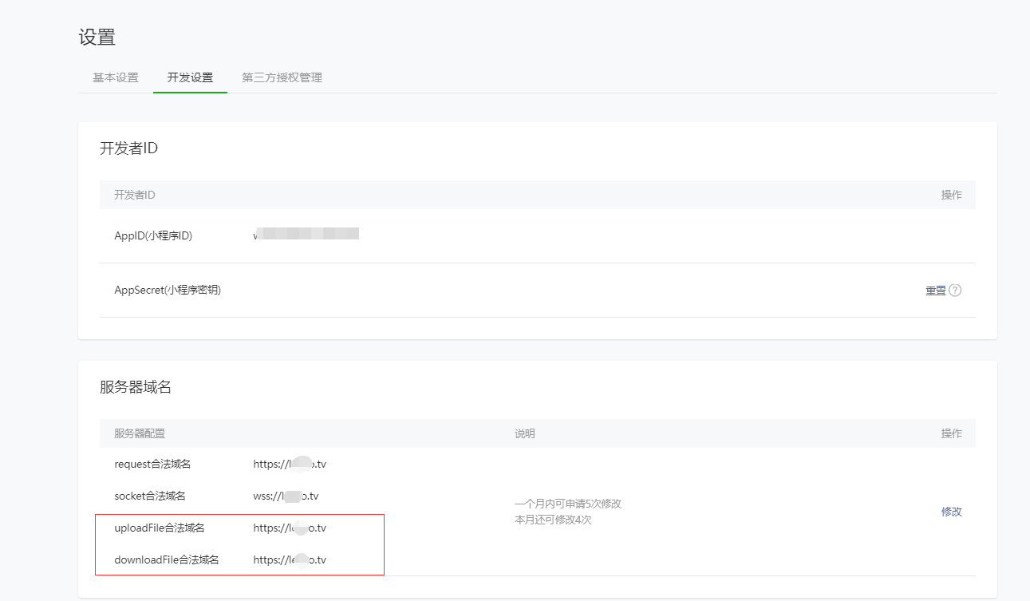The height and width of the screenshot is (601, 1030).
Task: Click the AppSecret(小程序密钥) label
Action: click(168, 290)
